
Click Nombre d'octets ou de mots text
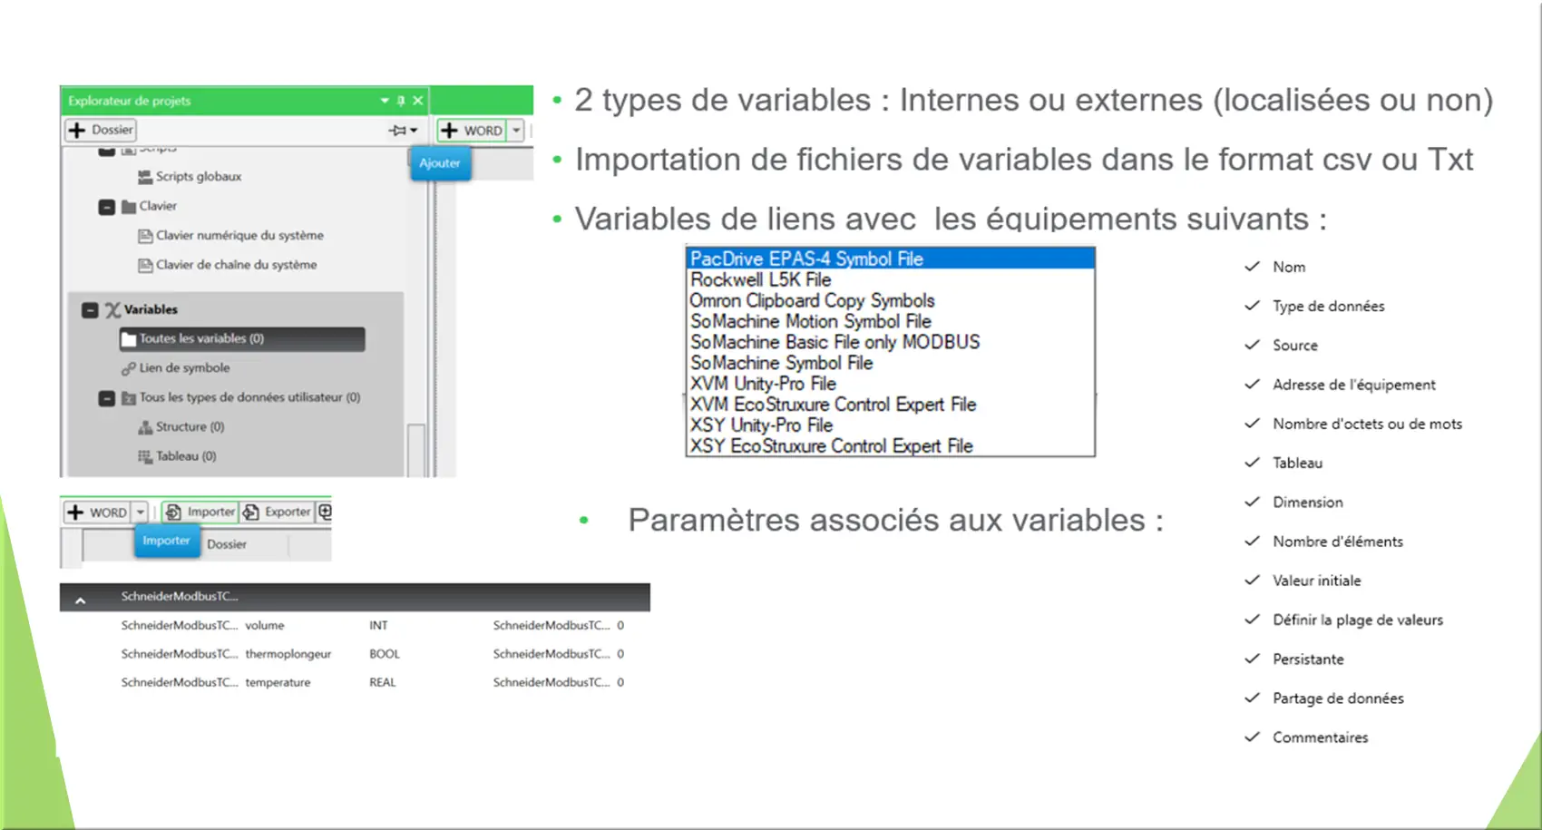pyautogui.click(x=1368, y=425)
